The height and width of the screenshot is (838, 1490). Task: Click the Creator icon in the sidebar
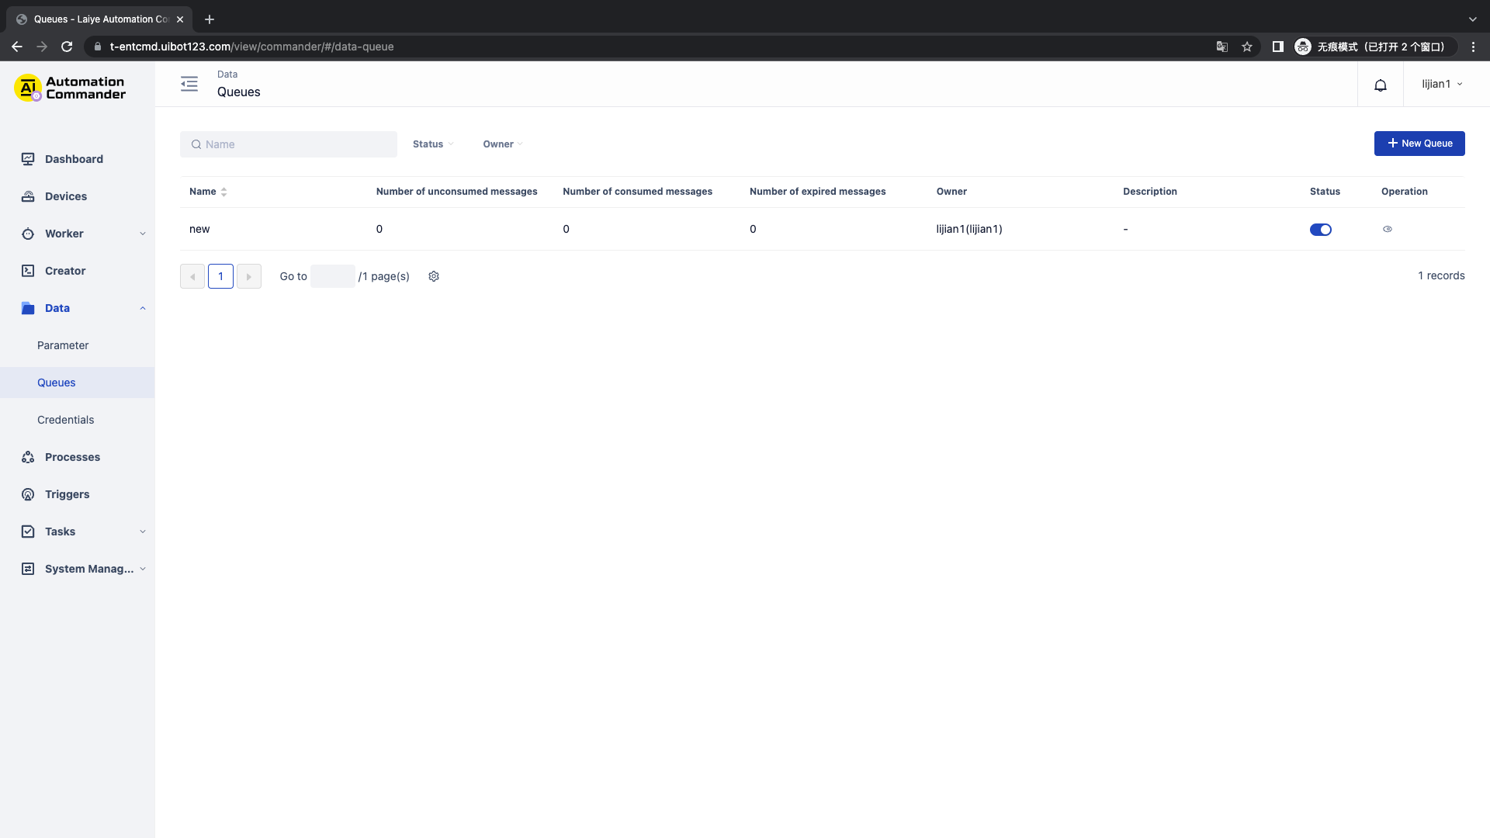[x=28, y=271]
